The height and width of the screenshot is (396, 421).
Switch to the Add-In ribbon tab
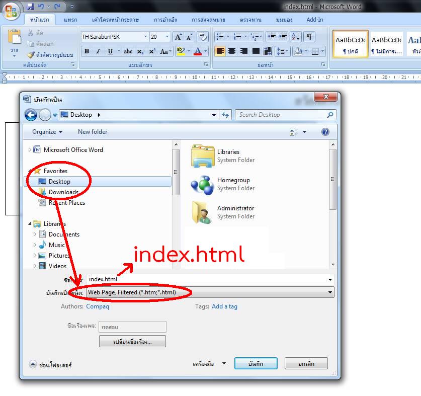pos(314,20)
